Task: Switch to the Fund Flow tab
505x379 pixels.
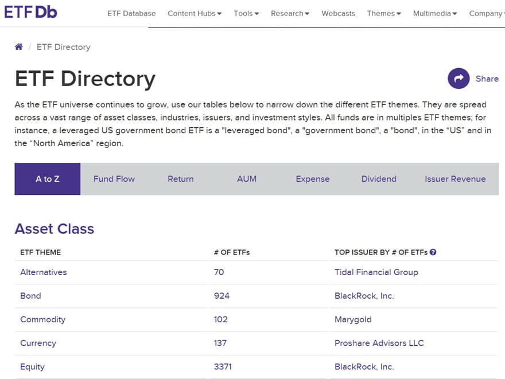Action: (114, 179)
